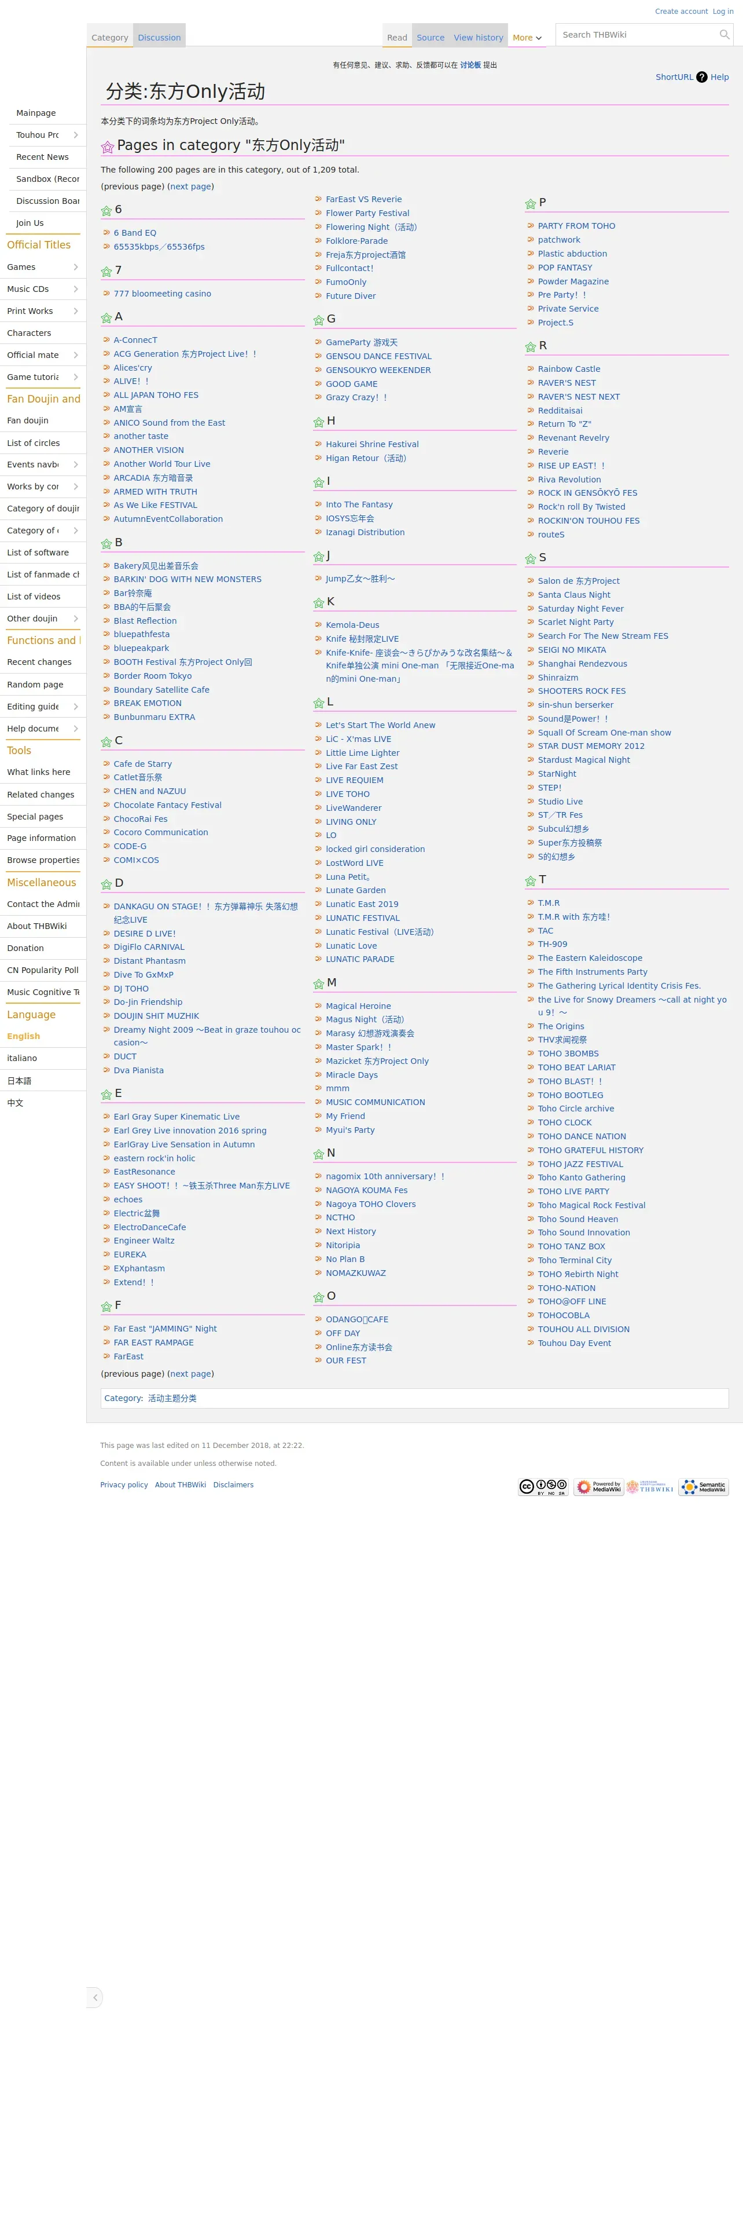Image resolution: width=743 pixels, height=2231 pixels.
Task: Collapse the sidebar with the arrow button
Action: (95, 1997)
